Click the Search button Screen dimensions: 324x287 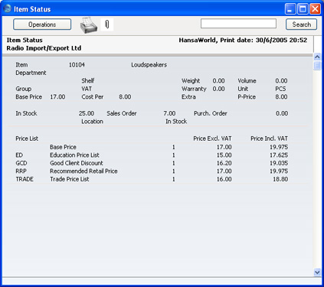(x=301, y=24)
